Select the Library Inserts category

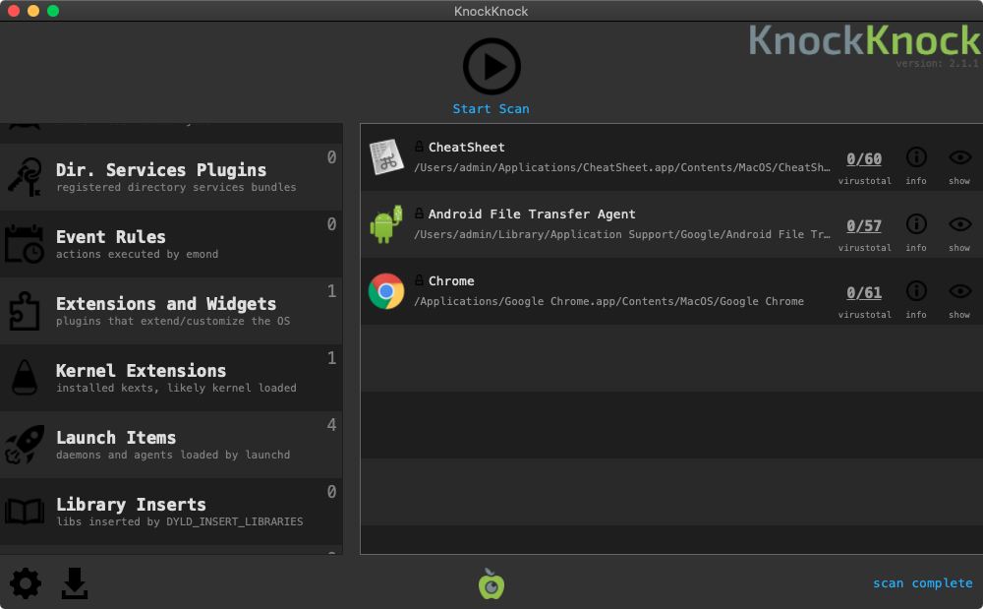[171, 512]
